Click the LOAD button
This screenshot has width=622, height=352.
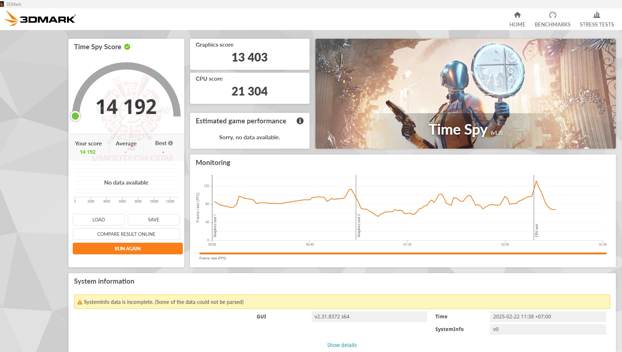pyautogui.click(x=98, y=220)
